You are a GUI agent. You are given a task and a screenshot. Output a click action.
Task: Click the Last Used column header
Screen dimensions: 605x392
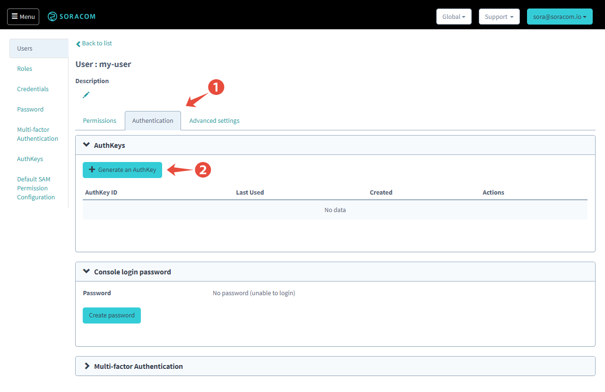point(250,192)
